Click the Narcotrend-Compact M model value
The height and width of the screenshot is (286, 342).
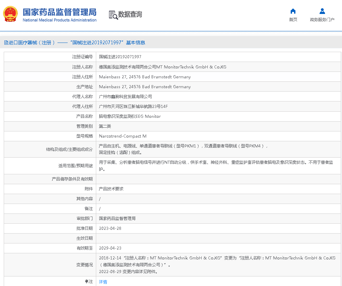click(123, 136)
